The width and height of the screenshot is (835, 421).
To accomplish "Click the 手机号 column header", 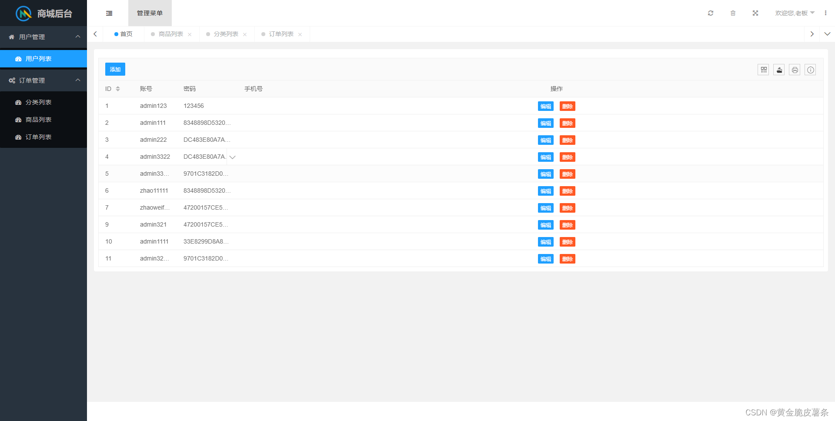I will tap(254, 89).
